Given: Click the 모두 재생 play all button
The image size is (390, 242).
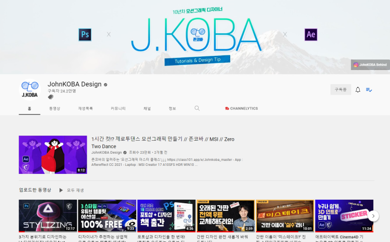Looking at the screenshot, I should coord(71,190).
